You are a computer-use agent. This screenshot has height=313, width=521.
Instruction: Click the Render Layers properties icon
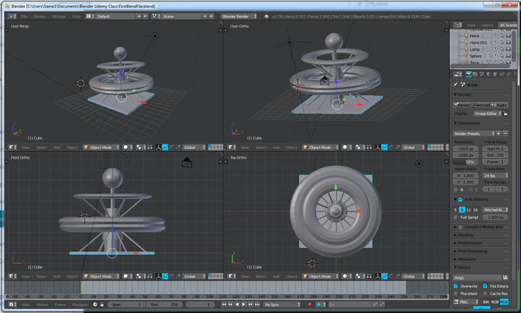(x=475, y=75)
